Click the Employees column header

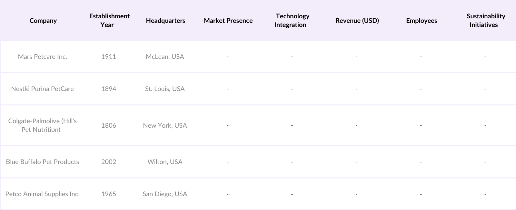[422, 21]
